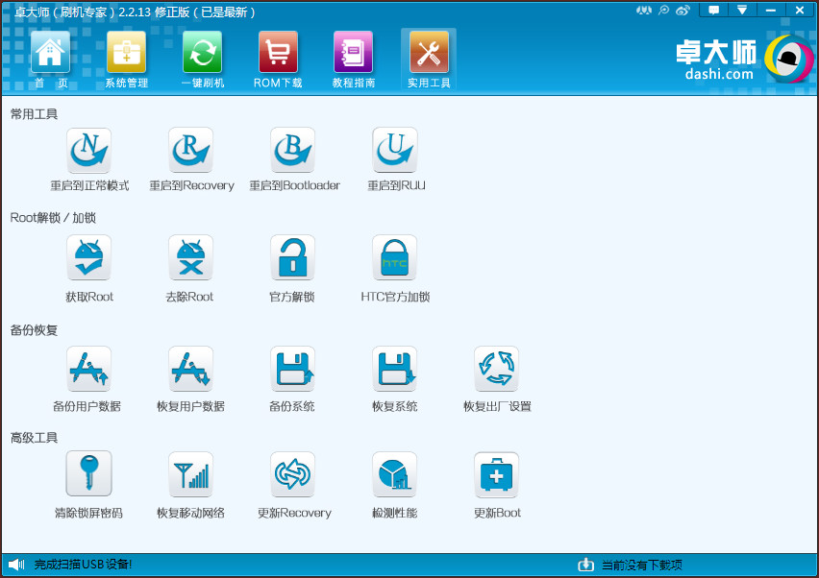The height and width of the screenshot is (578, 819).
Task: Click 备份系统 floppy icon
Action: 292,369
